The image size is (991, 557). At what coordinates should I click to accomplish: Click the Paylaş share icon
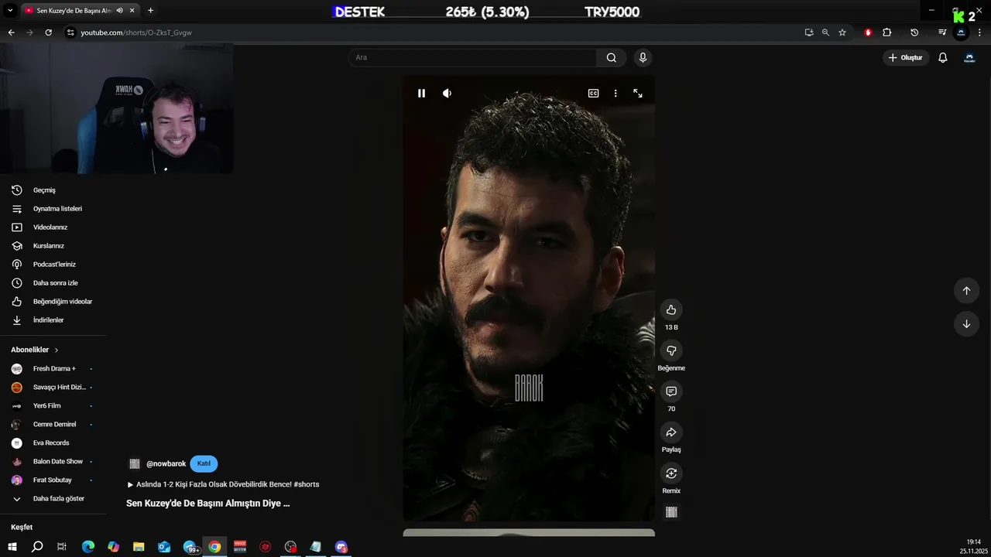pos(671,432)
